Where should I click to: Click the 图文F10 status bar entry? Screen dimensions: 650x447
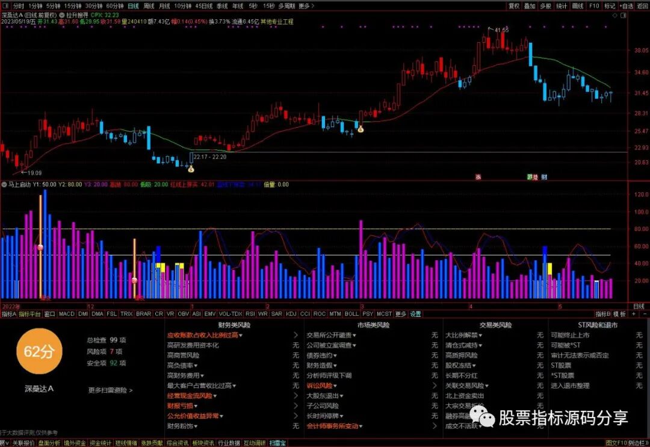[616, 443]
